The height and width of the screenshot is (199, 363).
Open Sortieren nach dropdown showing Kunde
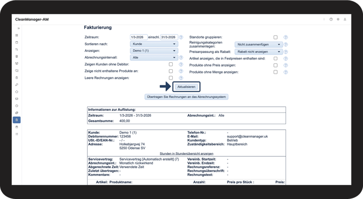[x=154, y=44]
